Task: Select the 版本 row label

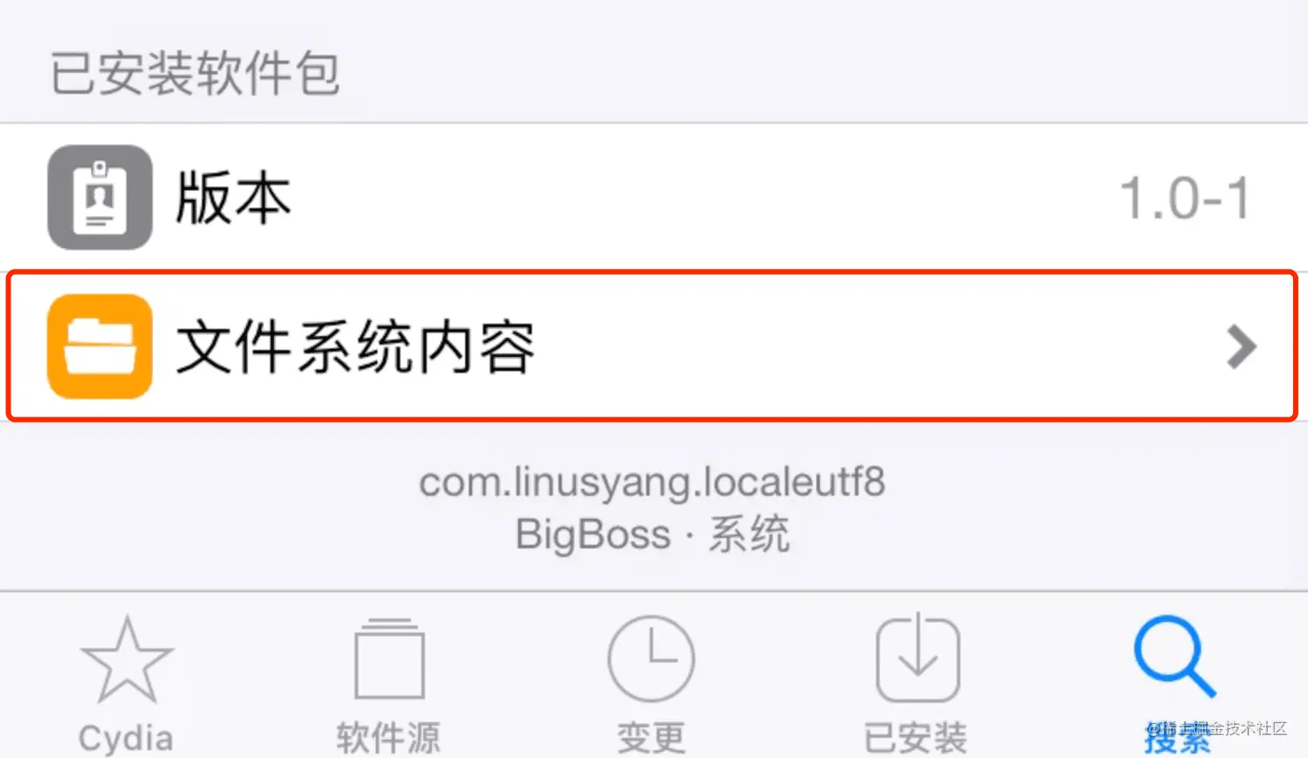Action: [234, 198]
